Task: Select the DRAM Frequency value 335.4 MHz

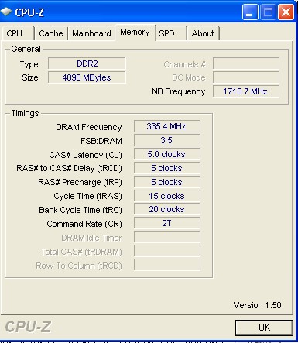Action: point(166,126)
